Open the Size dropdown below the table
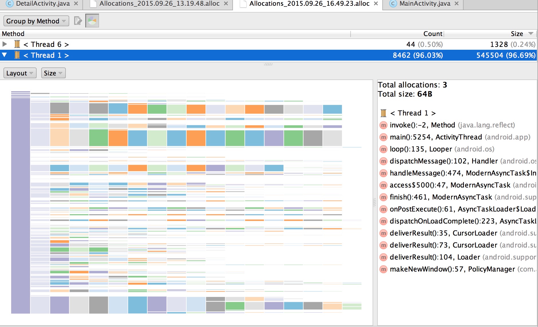The height and width of the screenshot is (327, 538). click(53, 73)
